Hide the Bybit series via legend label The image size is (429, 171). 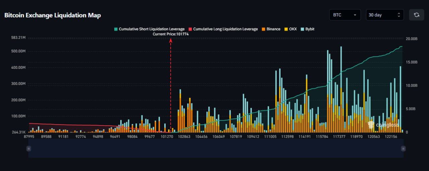310,29
